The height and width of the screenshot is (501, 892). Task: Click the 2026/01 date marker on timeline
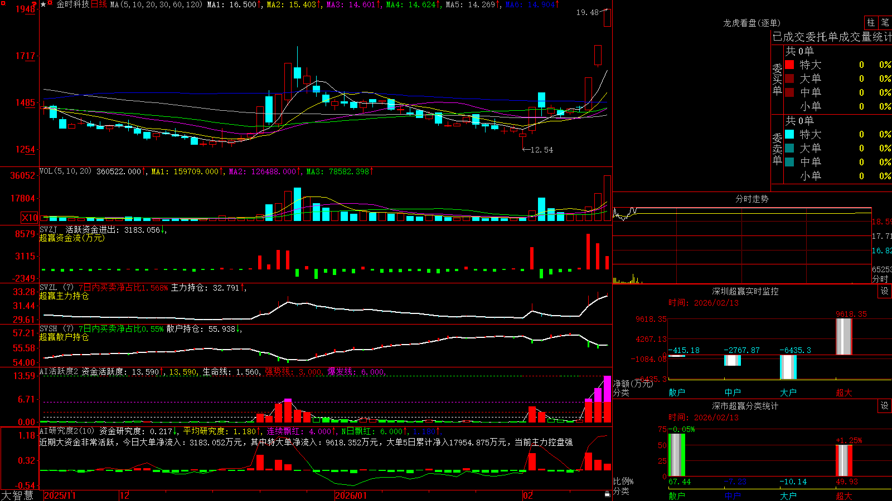[351, 495]
